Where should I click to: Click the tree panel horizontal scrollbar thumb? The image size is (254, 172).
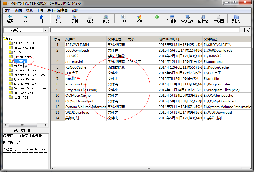pyautogui.click(x=23, y=125)
